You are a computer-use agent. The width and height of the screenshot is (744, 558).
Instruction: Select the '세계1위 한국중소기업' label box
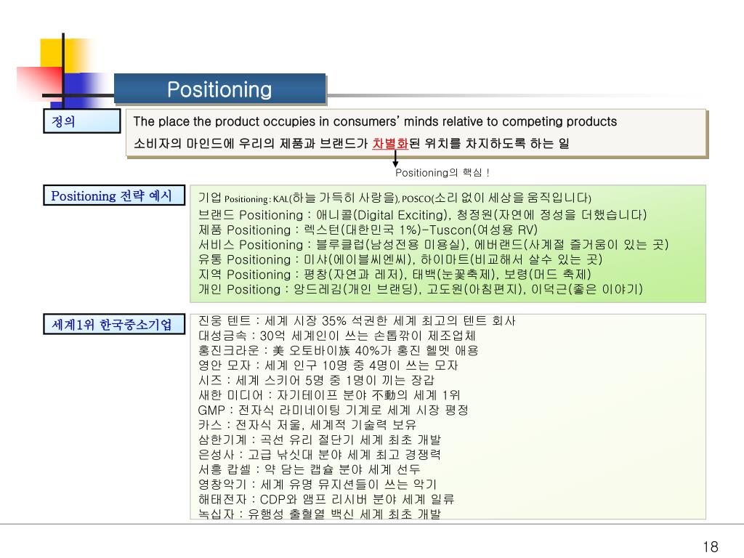click(x=114, y=325)
